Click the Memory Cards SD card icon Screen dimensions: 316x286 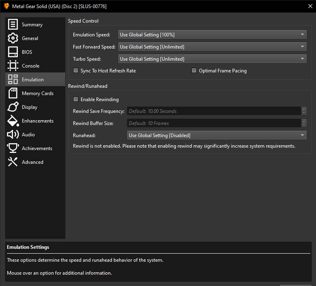[x=13, y=93]
